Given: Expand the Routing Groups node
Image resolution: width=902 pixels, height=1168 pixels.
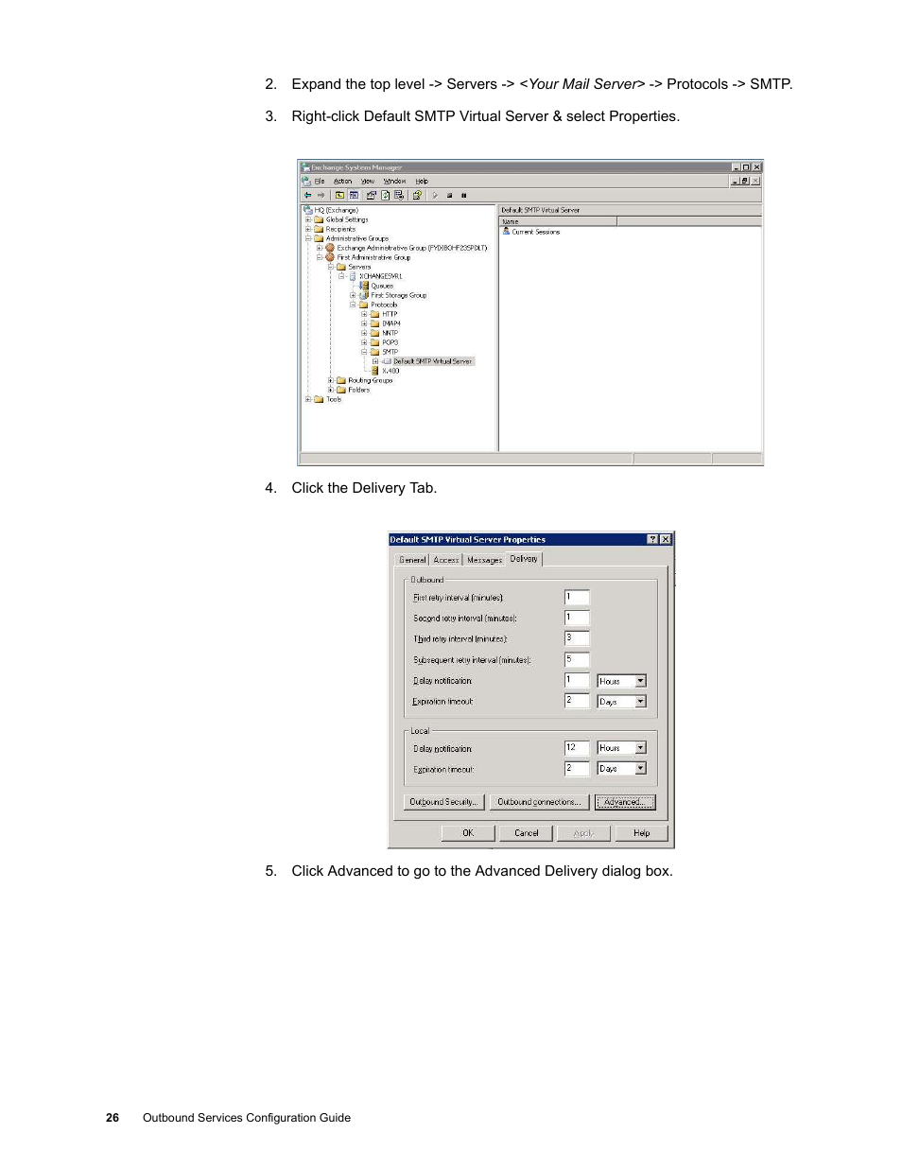Looking at the screenshot, I should (330, 380).
